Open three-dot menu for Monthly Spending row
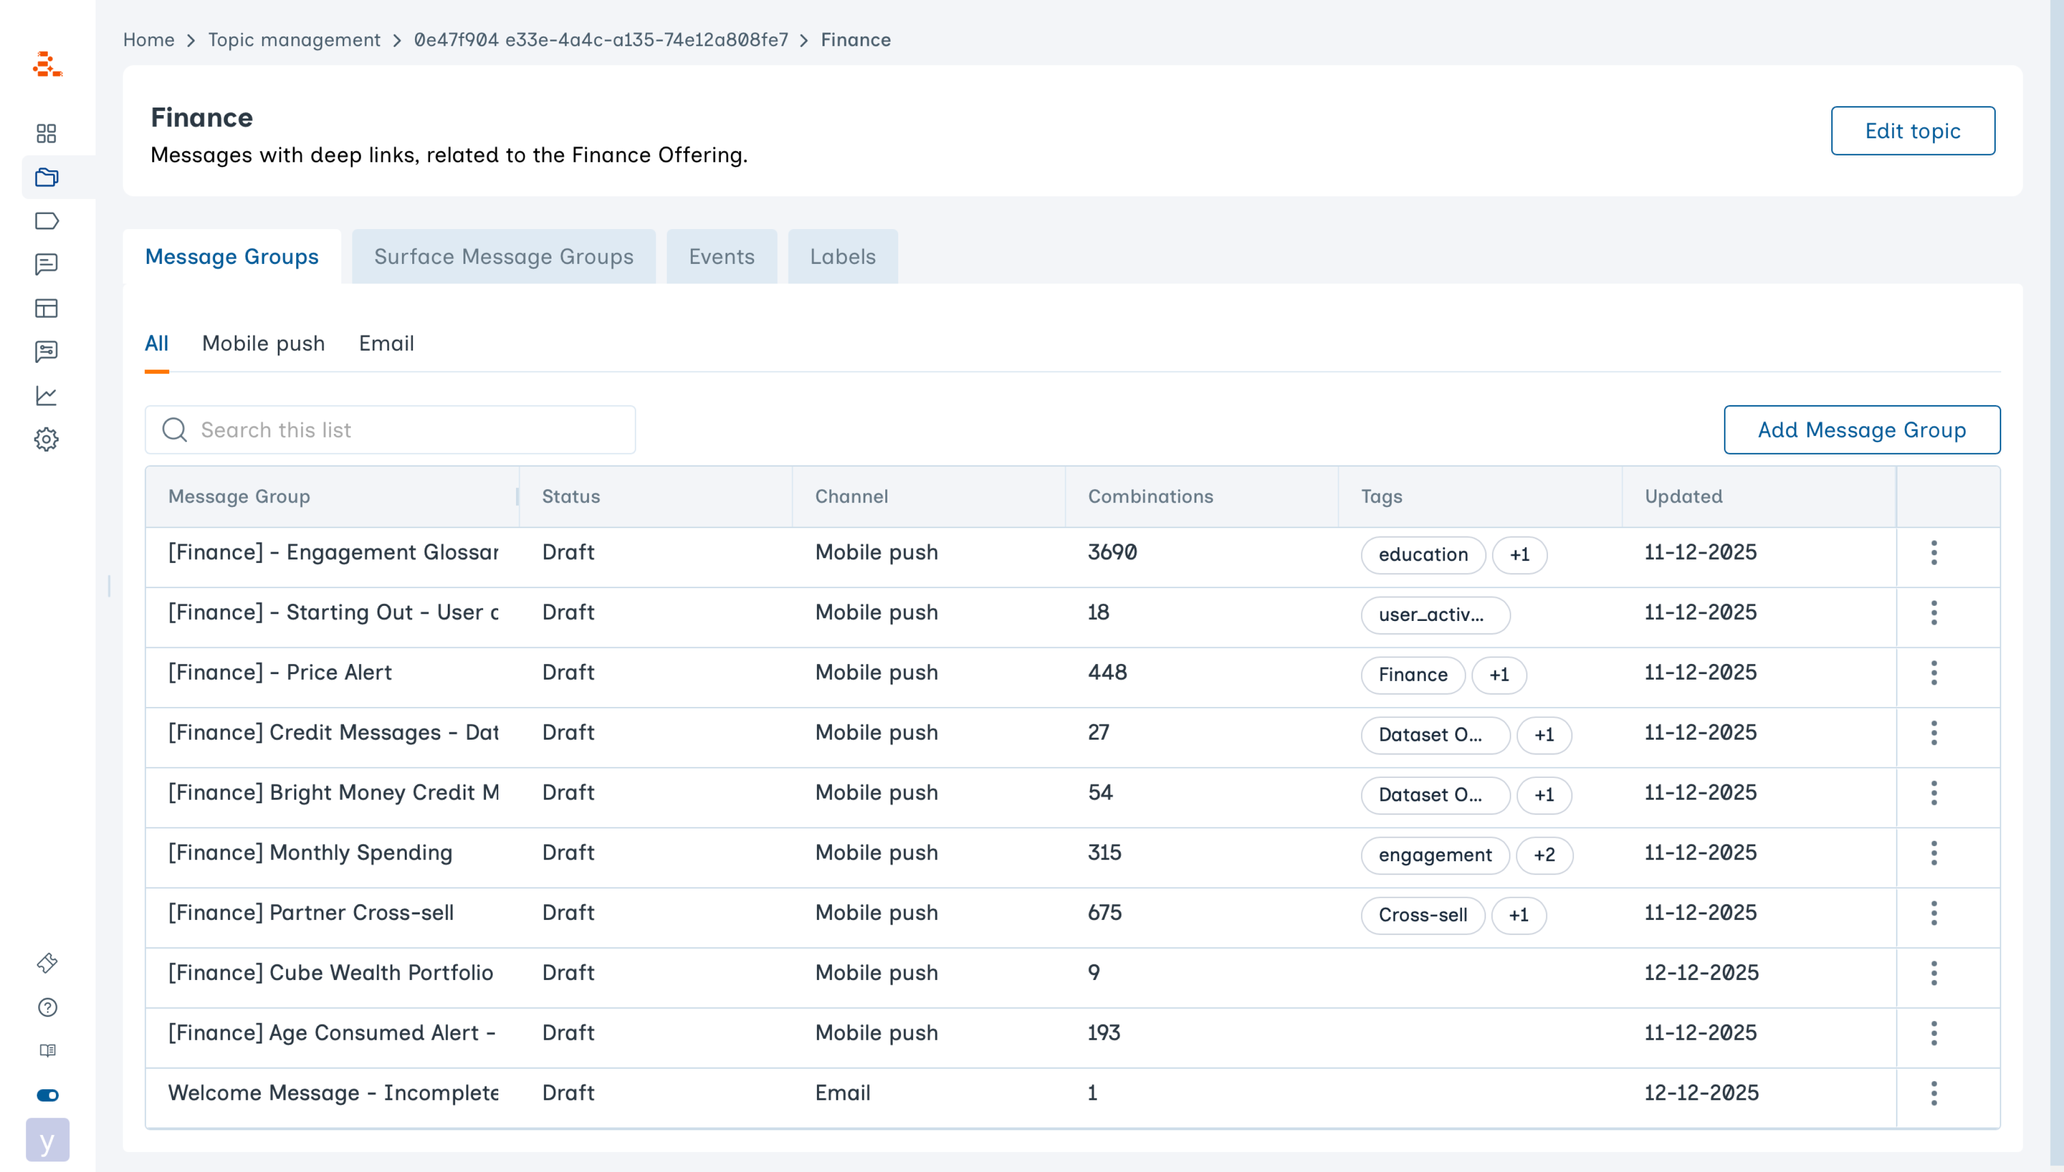 click(1933, 853)
